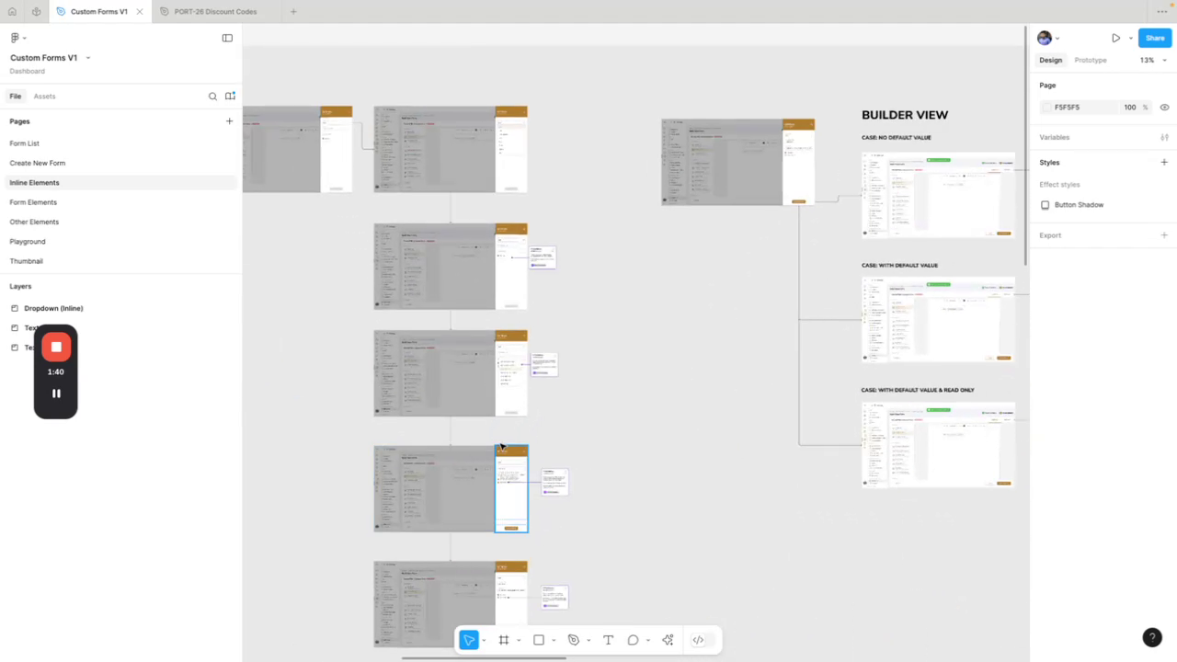Expand the Pen tool options
Viewport: 1177px width, 662px height.
[588, 641]
